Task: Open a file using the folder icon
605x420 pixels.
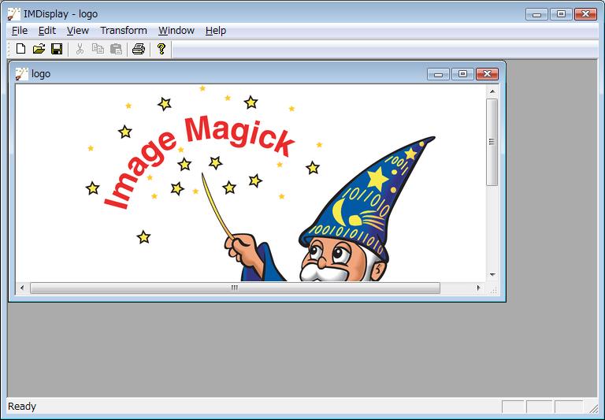Action: (39, 49)
